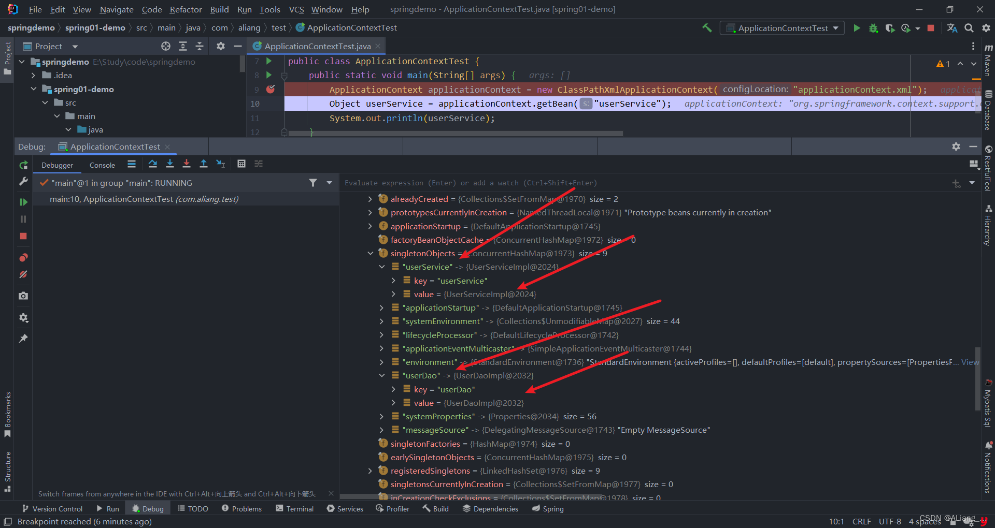Open Project panel options gear
The height and width of the screenshot is (528, 995).
click(221, 46)
